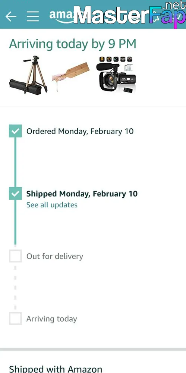The width and height of the screenshot is (186, 373).
Task: Open the tripod product image
Action: pyautogui.click(x=28, y=75)
